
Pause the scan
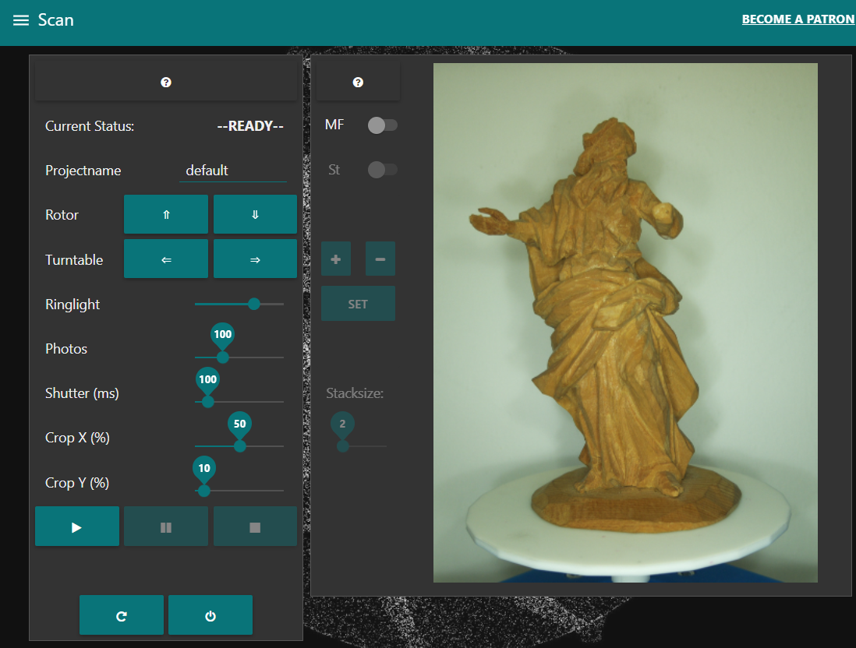pyautogui.click(x=166, y=526)
